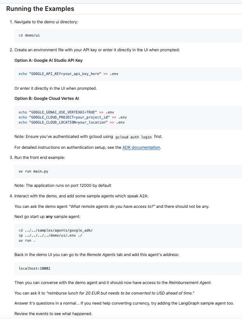
Task: Click the "Review the events" sentence
Action: [x=53, y=313]
